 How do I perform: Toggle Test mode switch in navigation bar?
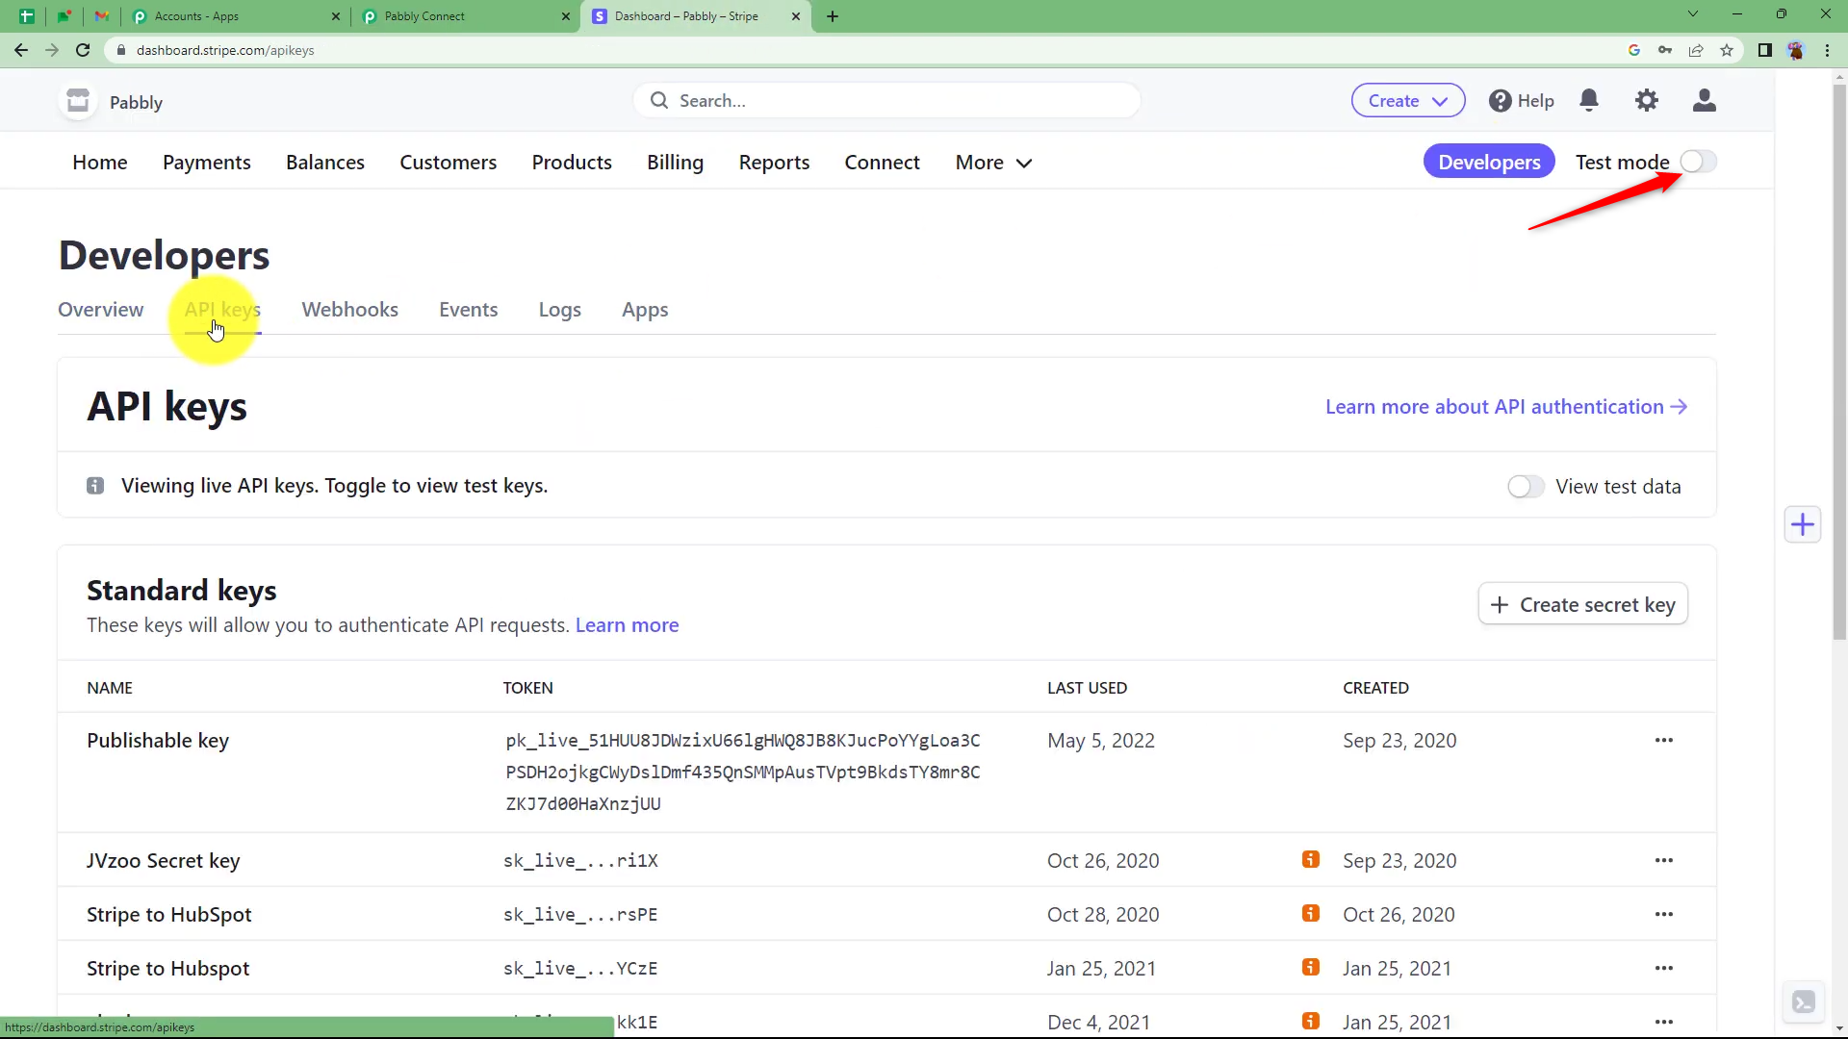click(x=1698, y=162)
